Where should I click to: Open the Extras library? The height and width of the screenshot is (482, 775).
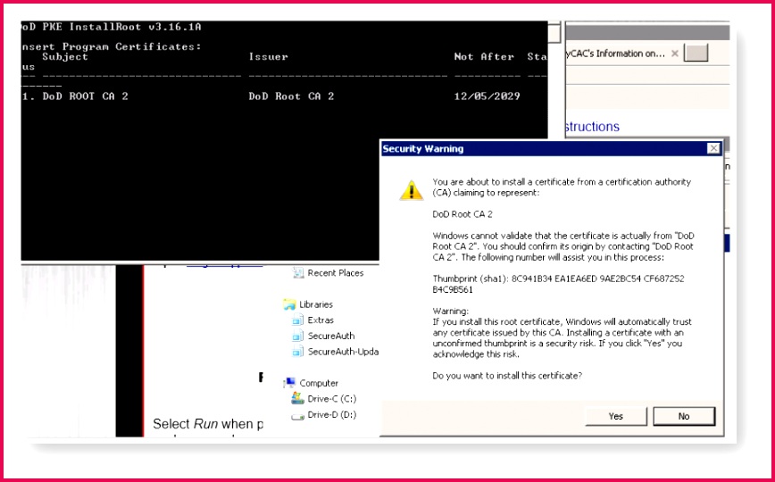pos(321,320)
